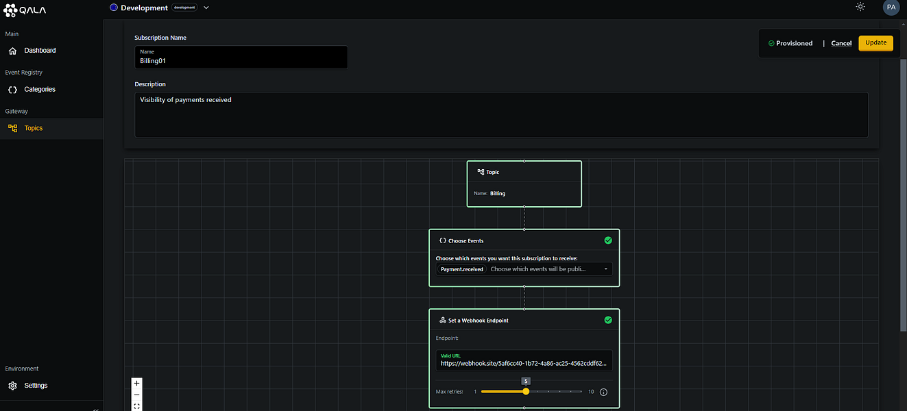Click the Topic node icon
907x411 pixels.
pos(481,172)
